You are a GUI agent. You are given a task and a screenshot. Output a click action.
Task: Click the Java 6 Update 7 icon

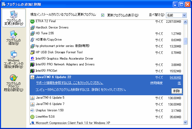32,104
